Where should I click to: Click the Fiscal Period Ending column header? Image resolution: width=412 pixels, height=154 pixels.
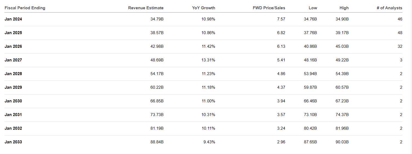25,8
